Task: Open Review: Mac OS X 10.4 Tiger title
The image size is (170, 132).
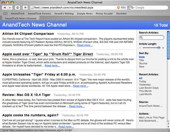Action: pos(27,95)
